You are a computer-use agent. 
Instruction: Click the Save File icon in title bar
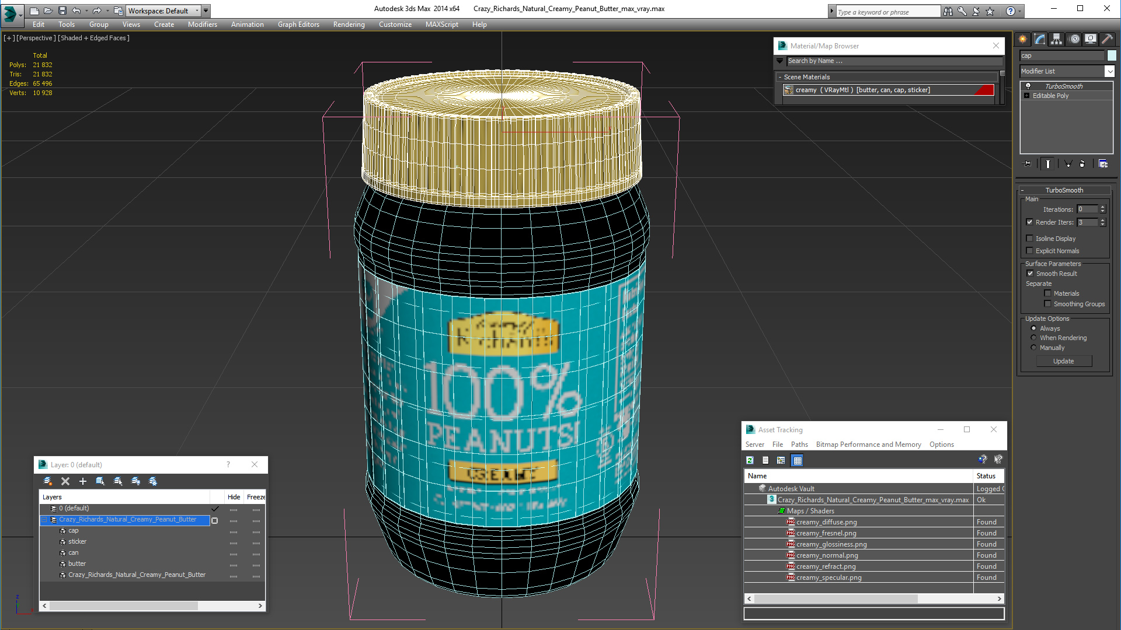pos(62,10)
